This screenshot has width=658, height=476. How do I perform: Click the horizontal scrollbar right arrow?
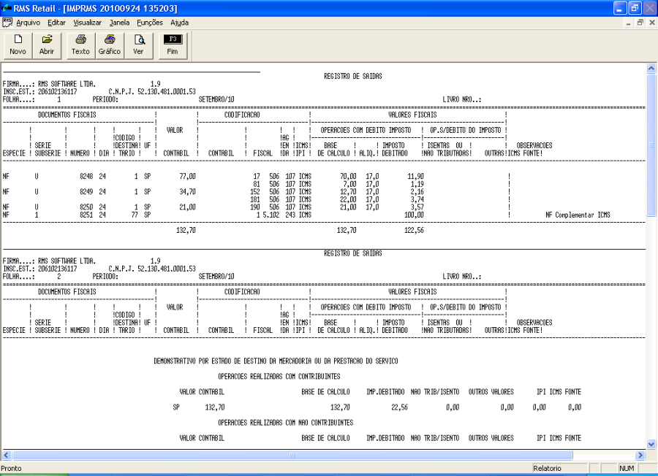coord(640,455)
